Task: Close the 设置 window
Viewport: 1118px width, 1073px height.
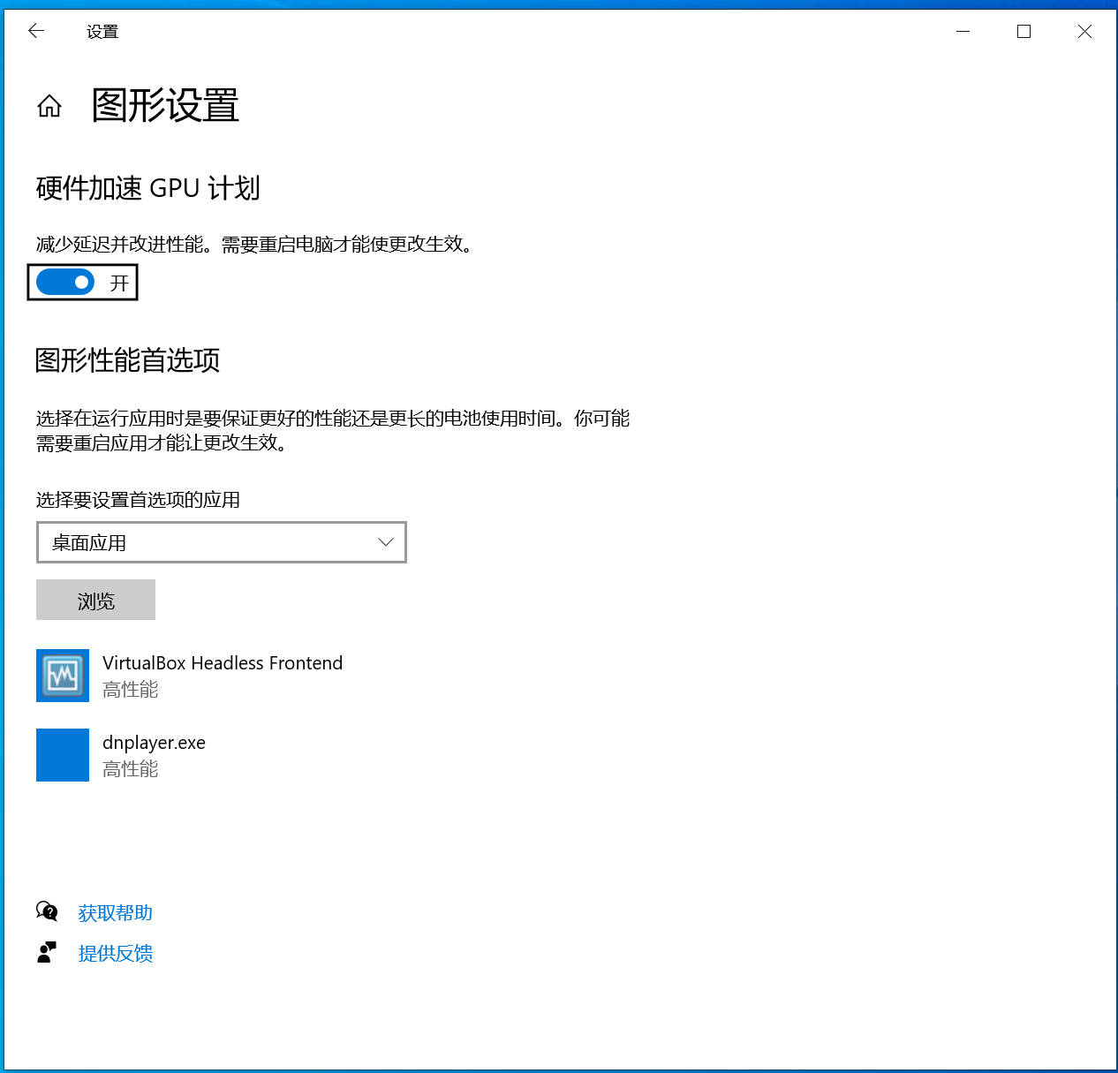Action: point(1084,32)
